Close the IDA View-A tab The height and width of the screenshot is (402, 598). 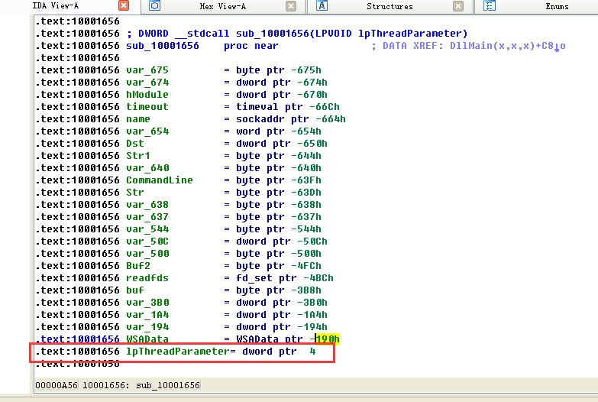tap(124, 5)
